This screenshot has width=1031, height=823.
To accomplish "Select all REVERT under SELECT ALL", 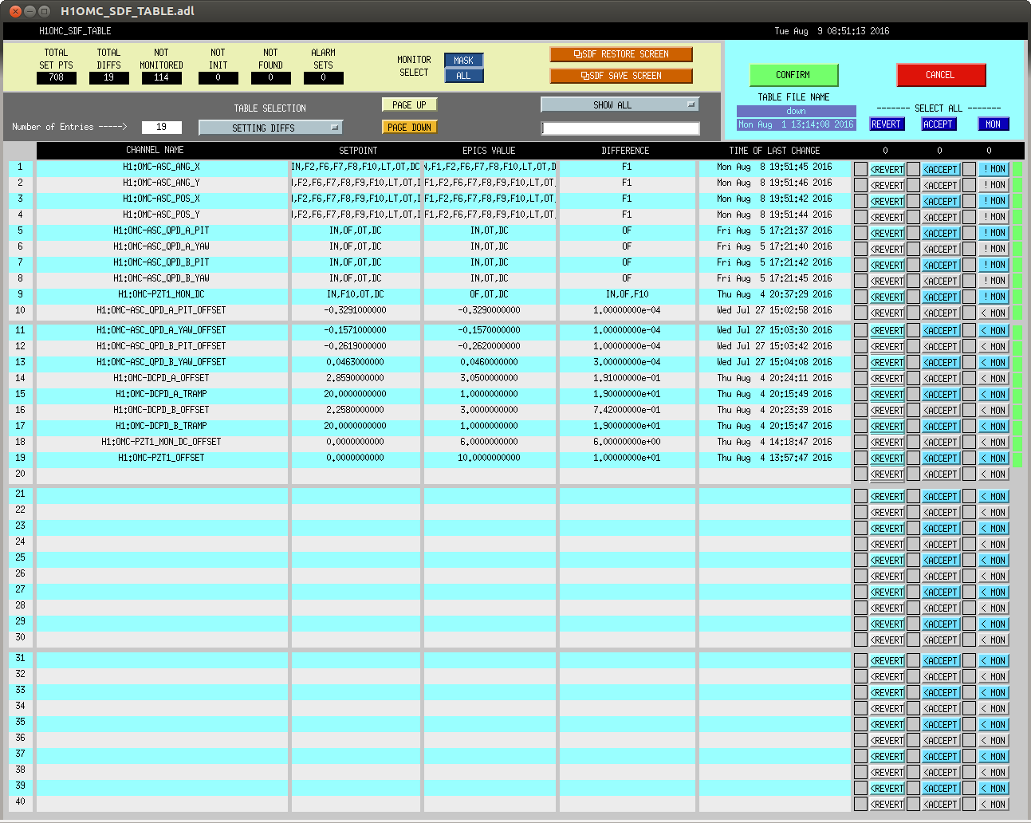I will click(887, 124).
